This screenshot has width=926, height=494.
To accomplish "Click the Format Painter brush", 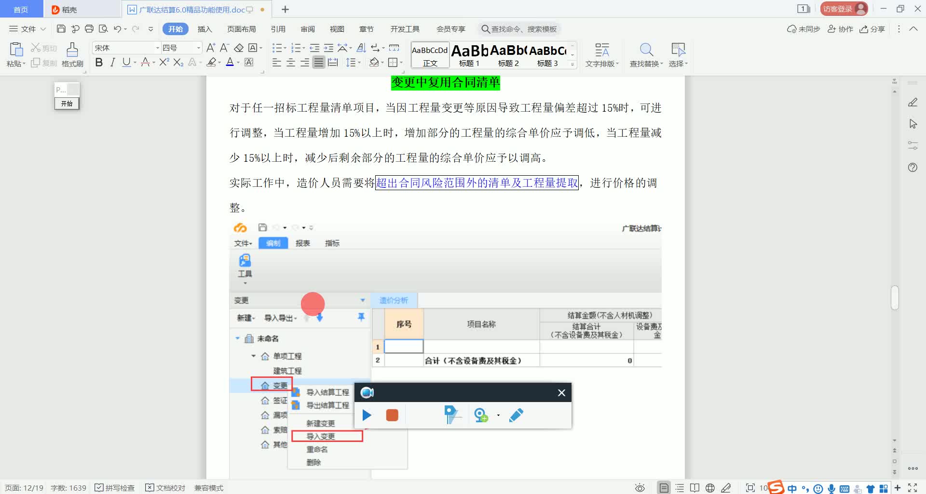I will 72,54.
